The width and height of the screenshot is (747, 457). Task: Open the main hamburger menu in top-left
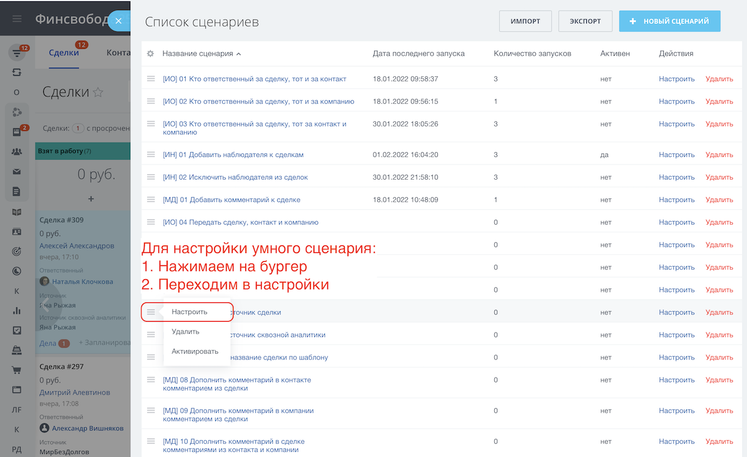tap(17, 19)
